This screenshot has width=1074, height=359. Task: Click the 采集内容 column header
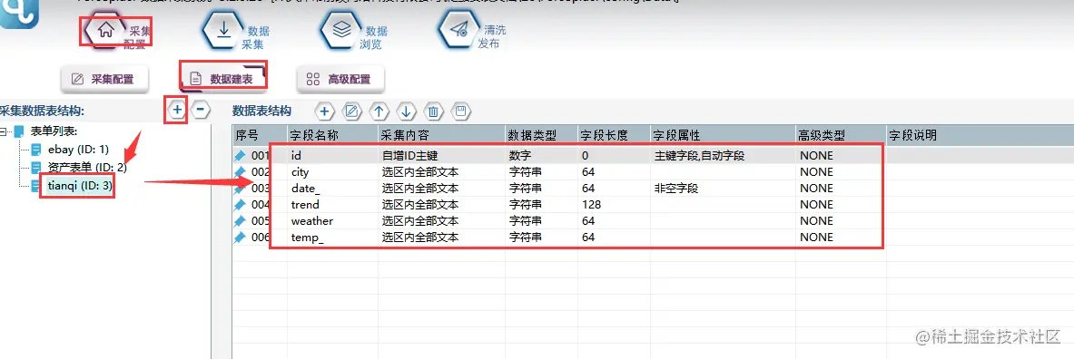coord(441,135)
